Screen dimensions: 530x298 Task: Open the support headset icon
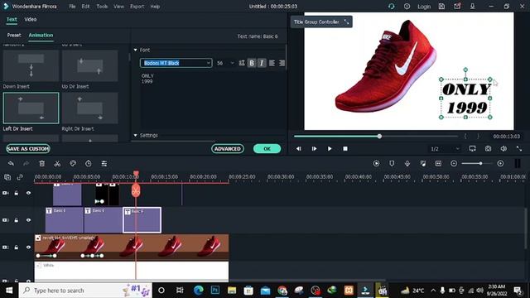coord(392,7)
